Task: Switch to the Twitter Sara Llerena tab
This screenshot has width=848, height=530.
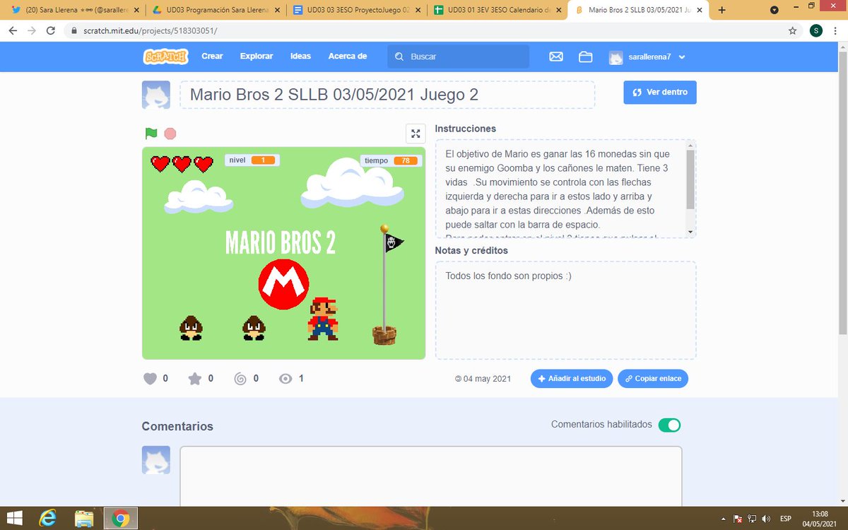Action: tap(73, 11)
